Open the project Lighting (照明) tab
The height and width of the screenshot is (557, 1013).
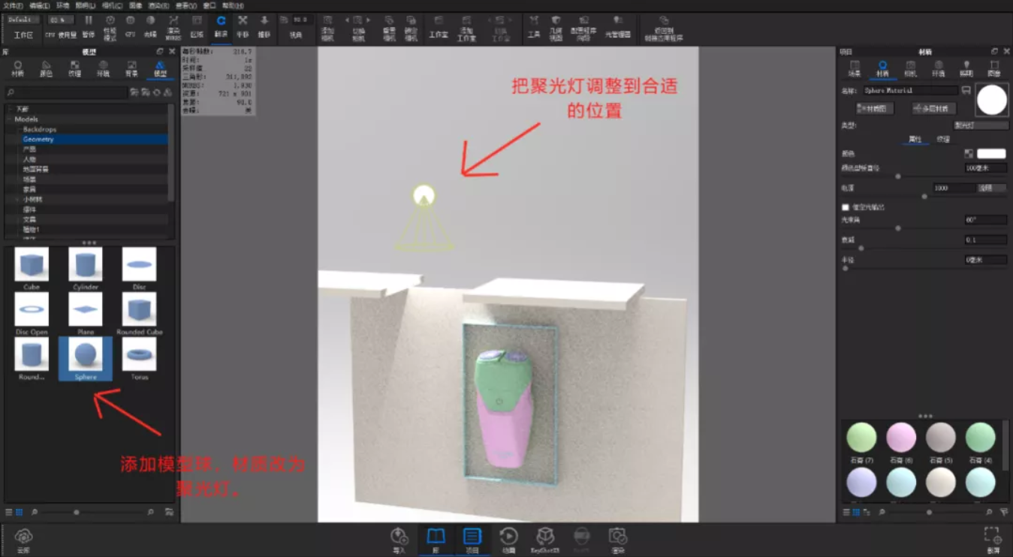point(966,68)
